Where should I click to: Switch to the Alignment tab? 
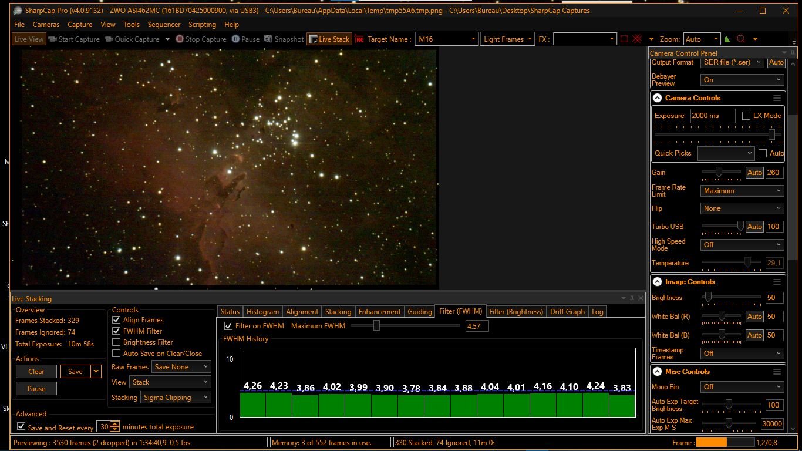[302, 312]
